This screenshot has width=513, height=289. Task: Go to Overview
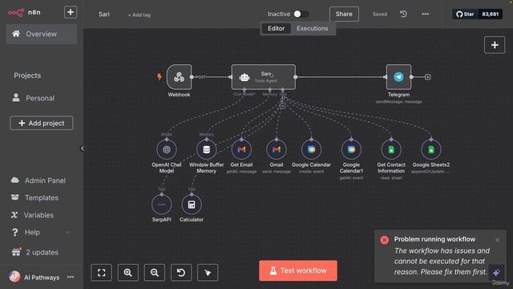42,34
